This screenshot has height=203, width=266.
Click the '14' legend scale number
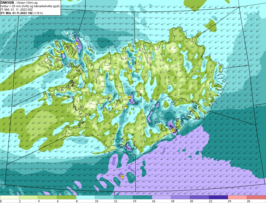[x=135, y=201]
